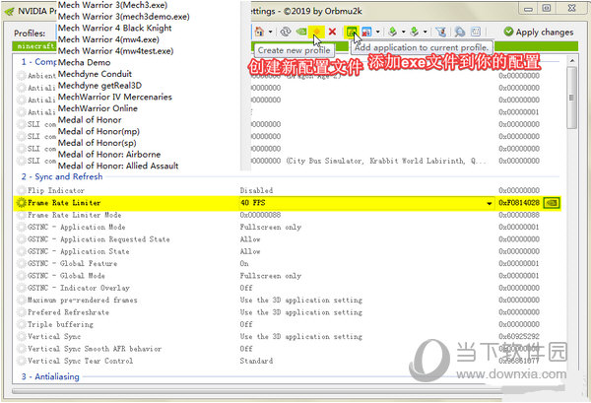The width and height of the screenshot is (591, 403).
Task: Click the second green download-arrow import icon
Action: (415, 32)
